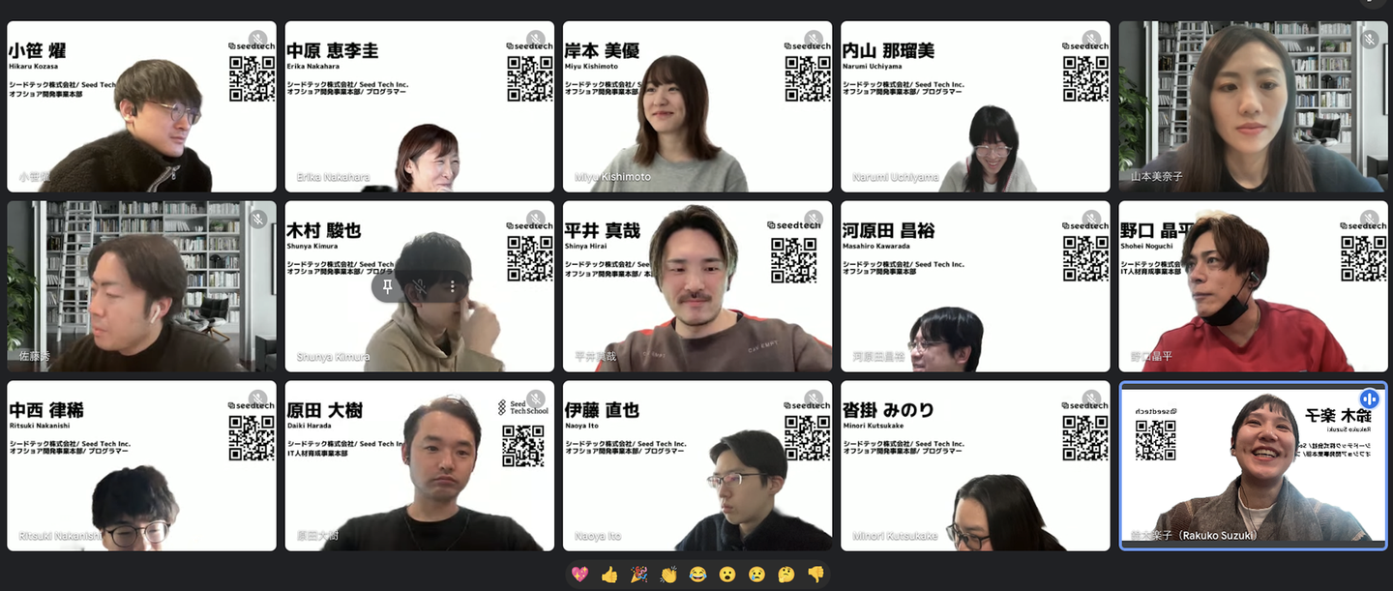This screenshot has height=591, width=1393.
Task: Send the sparkling heart reaction
Action: (x=579, y=575)
